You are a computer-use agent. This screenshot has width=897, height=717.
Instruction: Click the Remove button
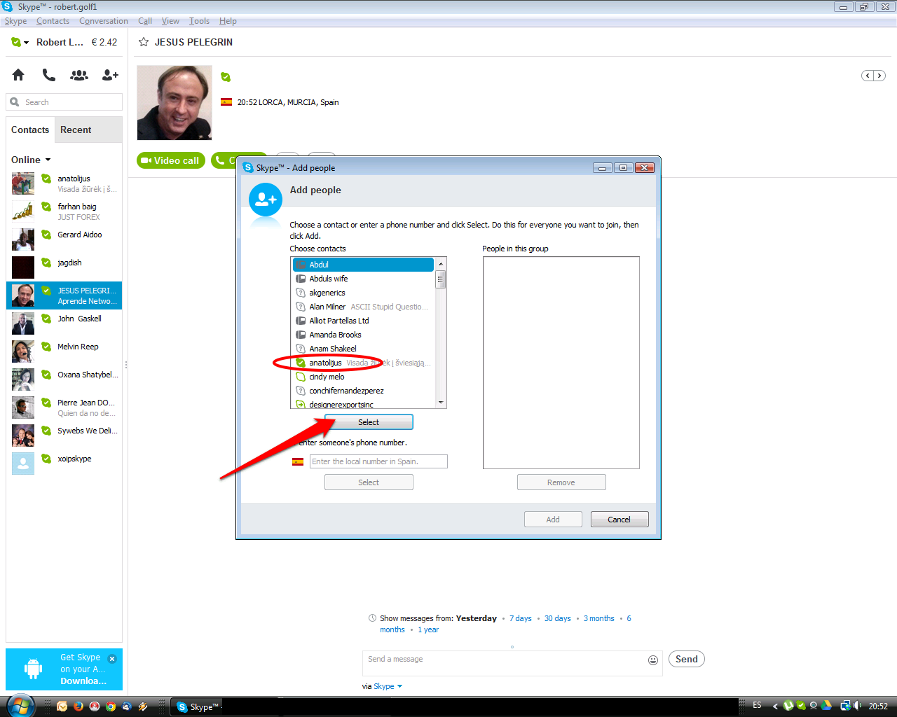[561, 482]
